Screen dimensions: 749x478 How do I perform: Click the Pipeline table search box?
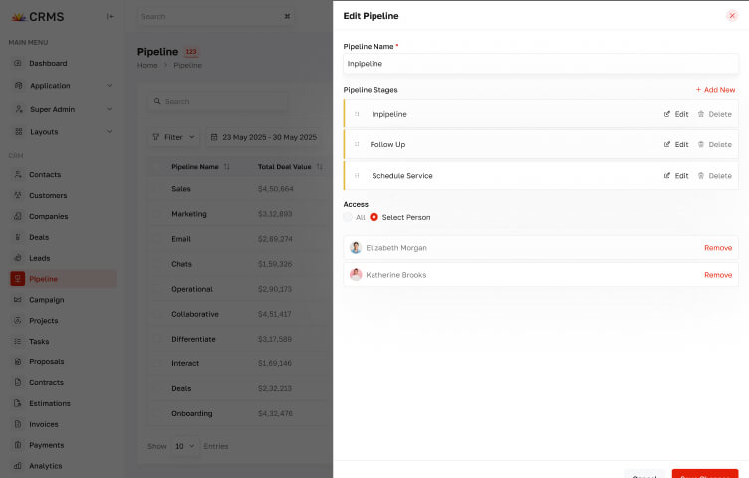[x=218, y=102]
